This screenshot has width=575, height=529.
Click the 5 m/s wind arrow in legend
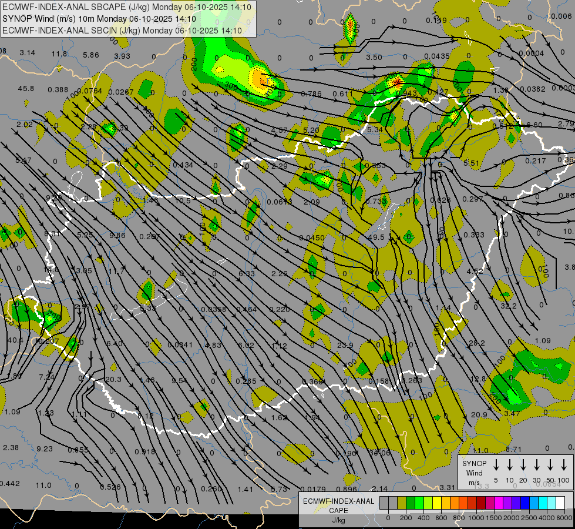[496, 464]
